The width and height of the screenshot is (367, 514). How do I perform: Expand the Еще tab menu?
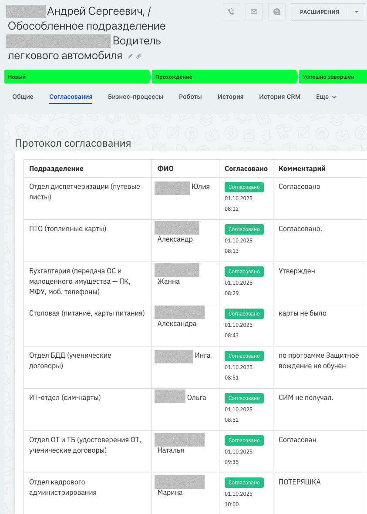click(x=326, y=97)
